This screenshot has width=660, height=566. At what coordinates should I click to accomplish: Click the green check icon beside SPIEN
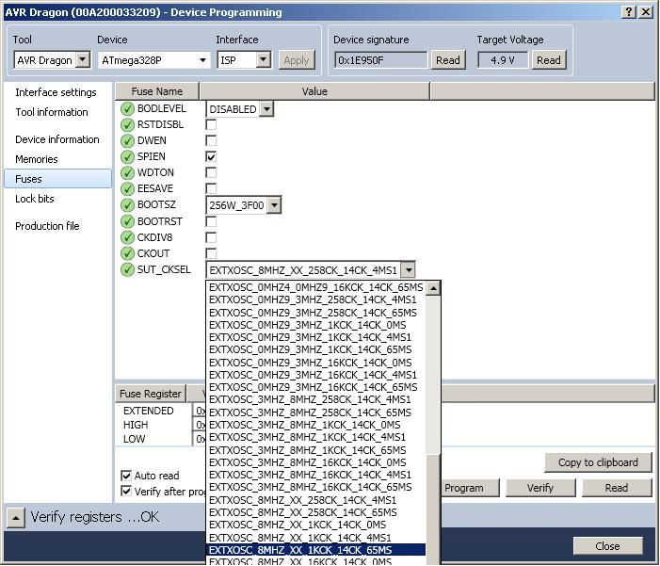click(x=127, y=157)
